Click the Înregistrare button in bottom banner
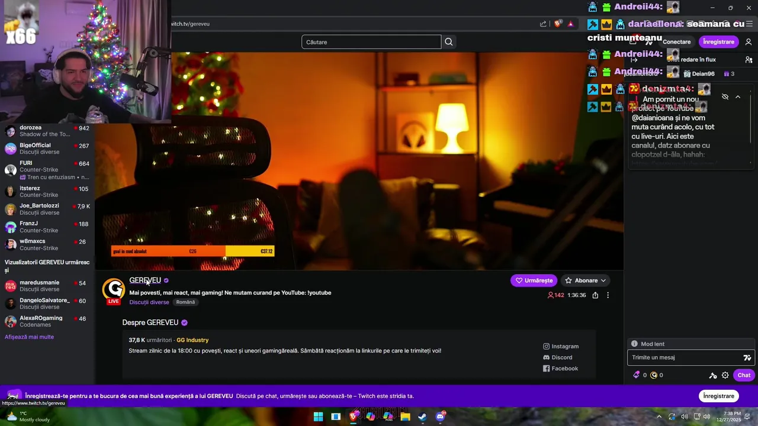The width and height of the screenshot is (758, 426). click(718, 396)
